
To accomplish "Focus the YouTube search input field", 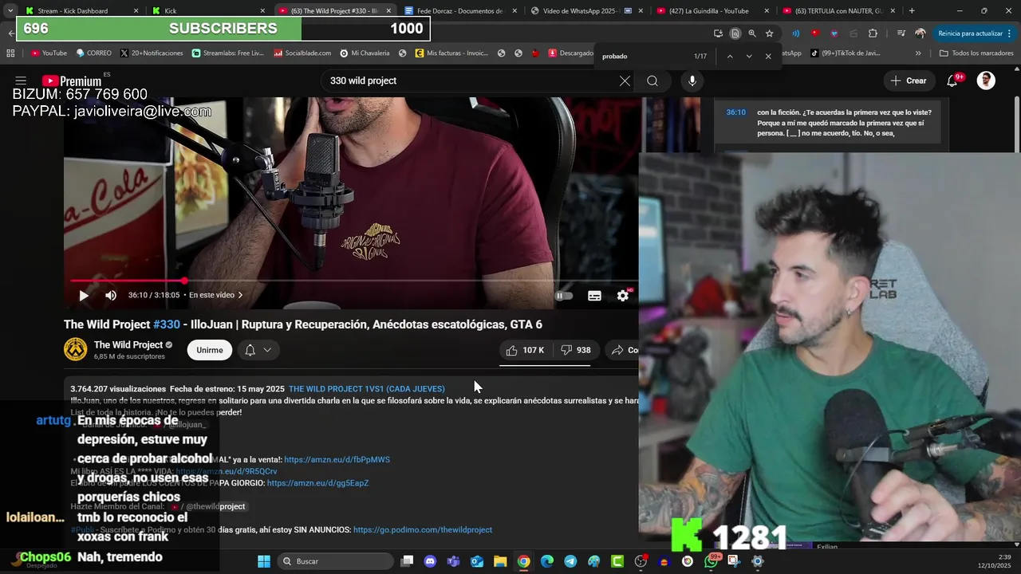I will 471,81.
